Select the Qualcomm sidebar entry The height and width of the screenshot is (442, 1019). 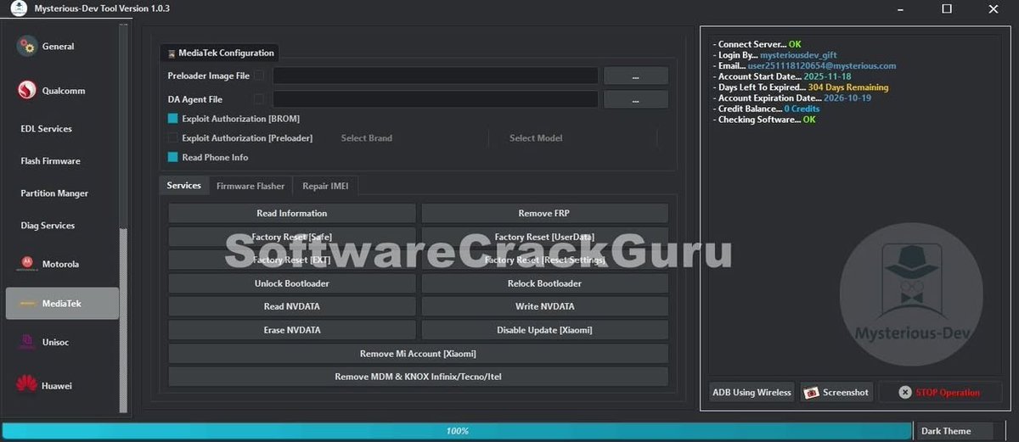[x=61, y=91]
